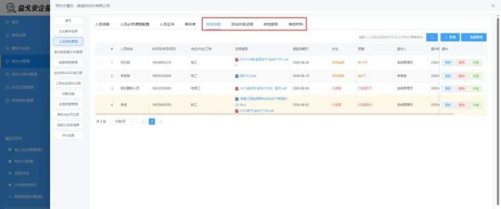Open 016-氦气 pdf link in 李虎 row
This screenshot has width=501, height=209.
(257, 111)
